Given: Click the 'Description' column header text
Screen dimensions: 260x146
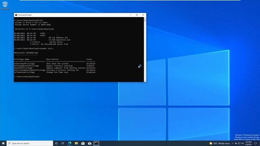Looking at the screenshot, I should [x=52, y=59].
